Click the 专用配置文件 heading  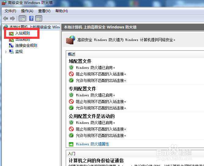click(82, 89)
